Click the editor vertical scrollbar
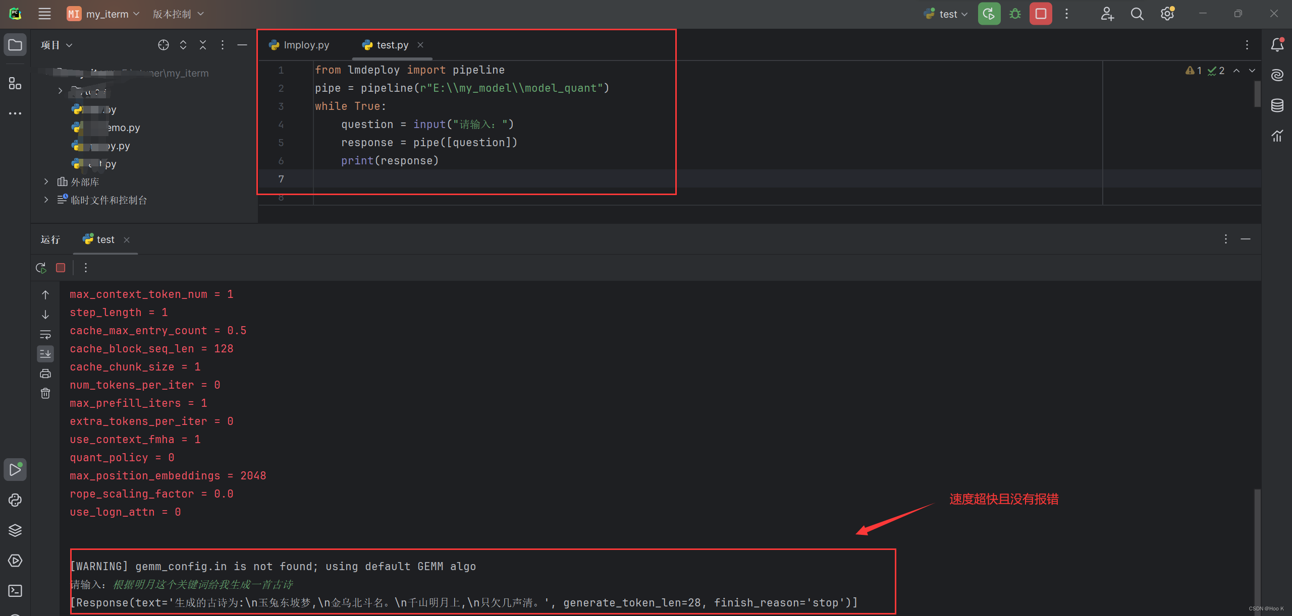1292x616 pixels. [1257, 94]
